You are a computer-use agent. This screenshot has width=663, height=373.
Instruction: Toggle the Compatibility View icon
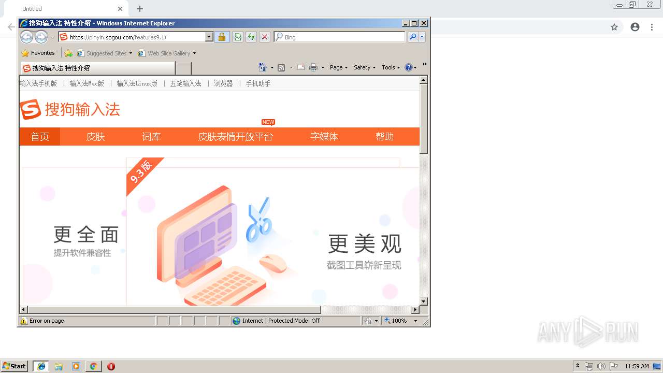[x=238, y=37]
